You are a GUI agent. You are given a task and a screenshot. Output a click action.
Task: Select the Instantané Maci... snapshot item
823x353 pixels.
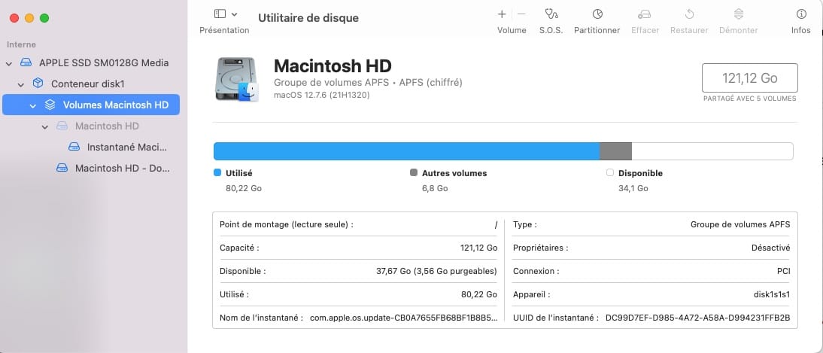(x=126, y=148)
